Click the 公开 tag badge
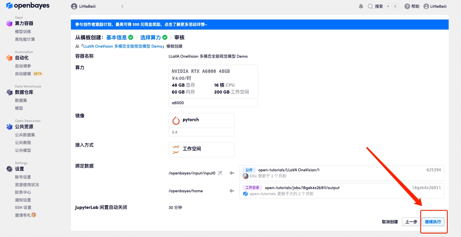 [249, 170]
